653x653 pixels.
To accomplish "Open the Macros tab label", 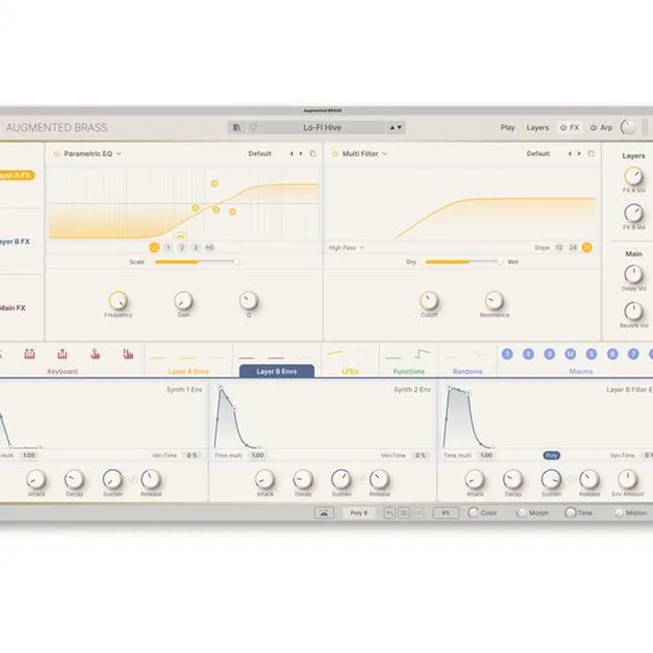I will click(x=581, y=371).
